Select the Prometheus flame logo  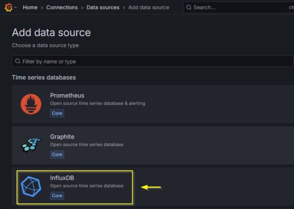tap(31, 104)
